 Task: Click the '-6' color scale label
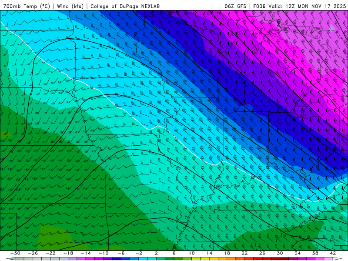point(121,253)
